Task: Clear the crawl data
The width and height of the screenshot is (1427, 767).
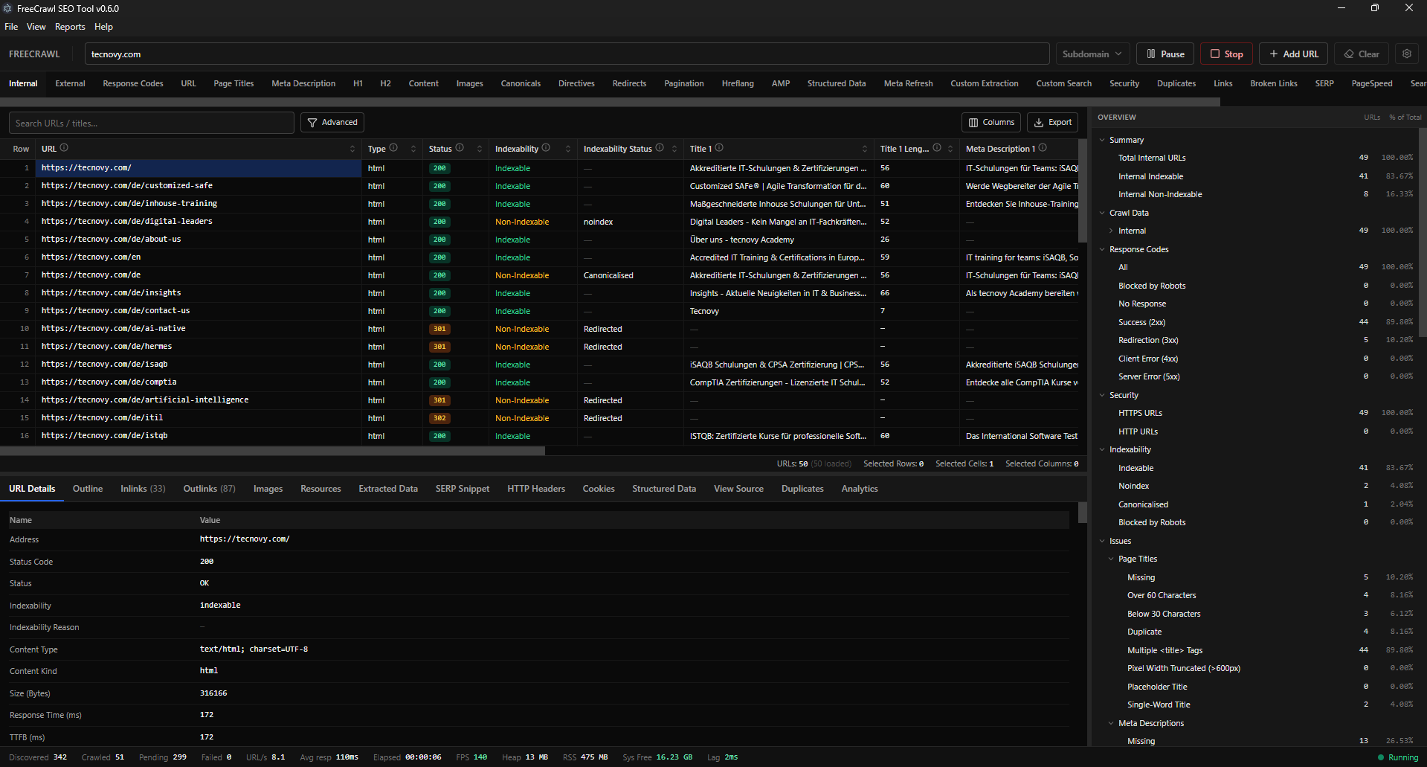Action: [1362, 54]
